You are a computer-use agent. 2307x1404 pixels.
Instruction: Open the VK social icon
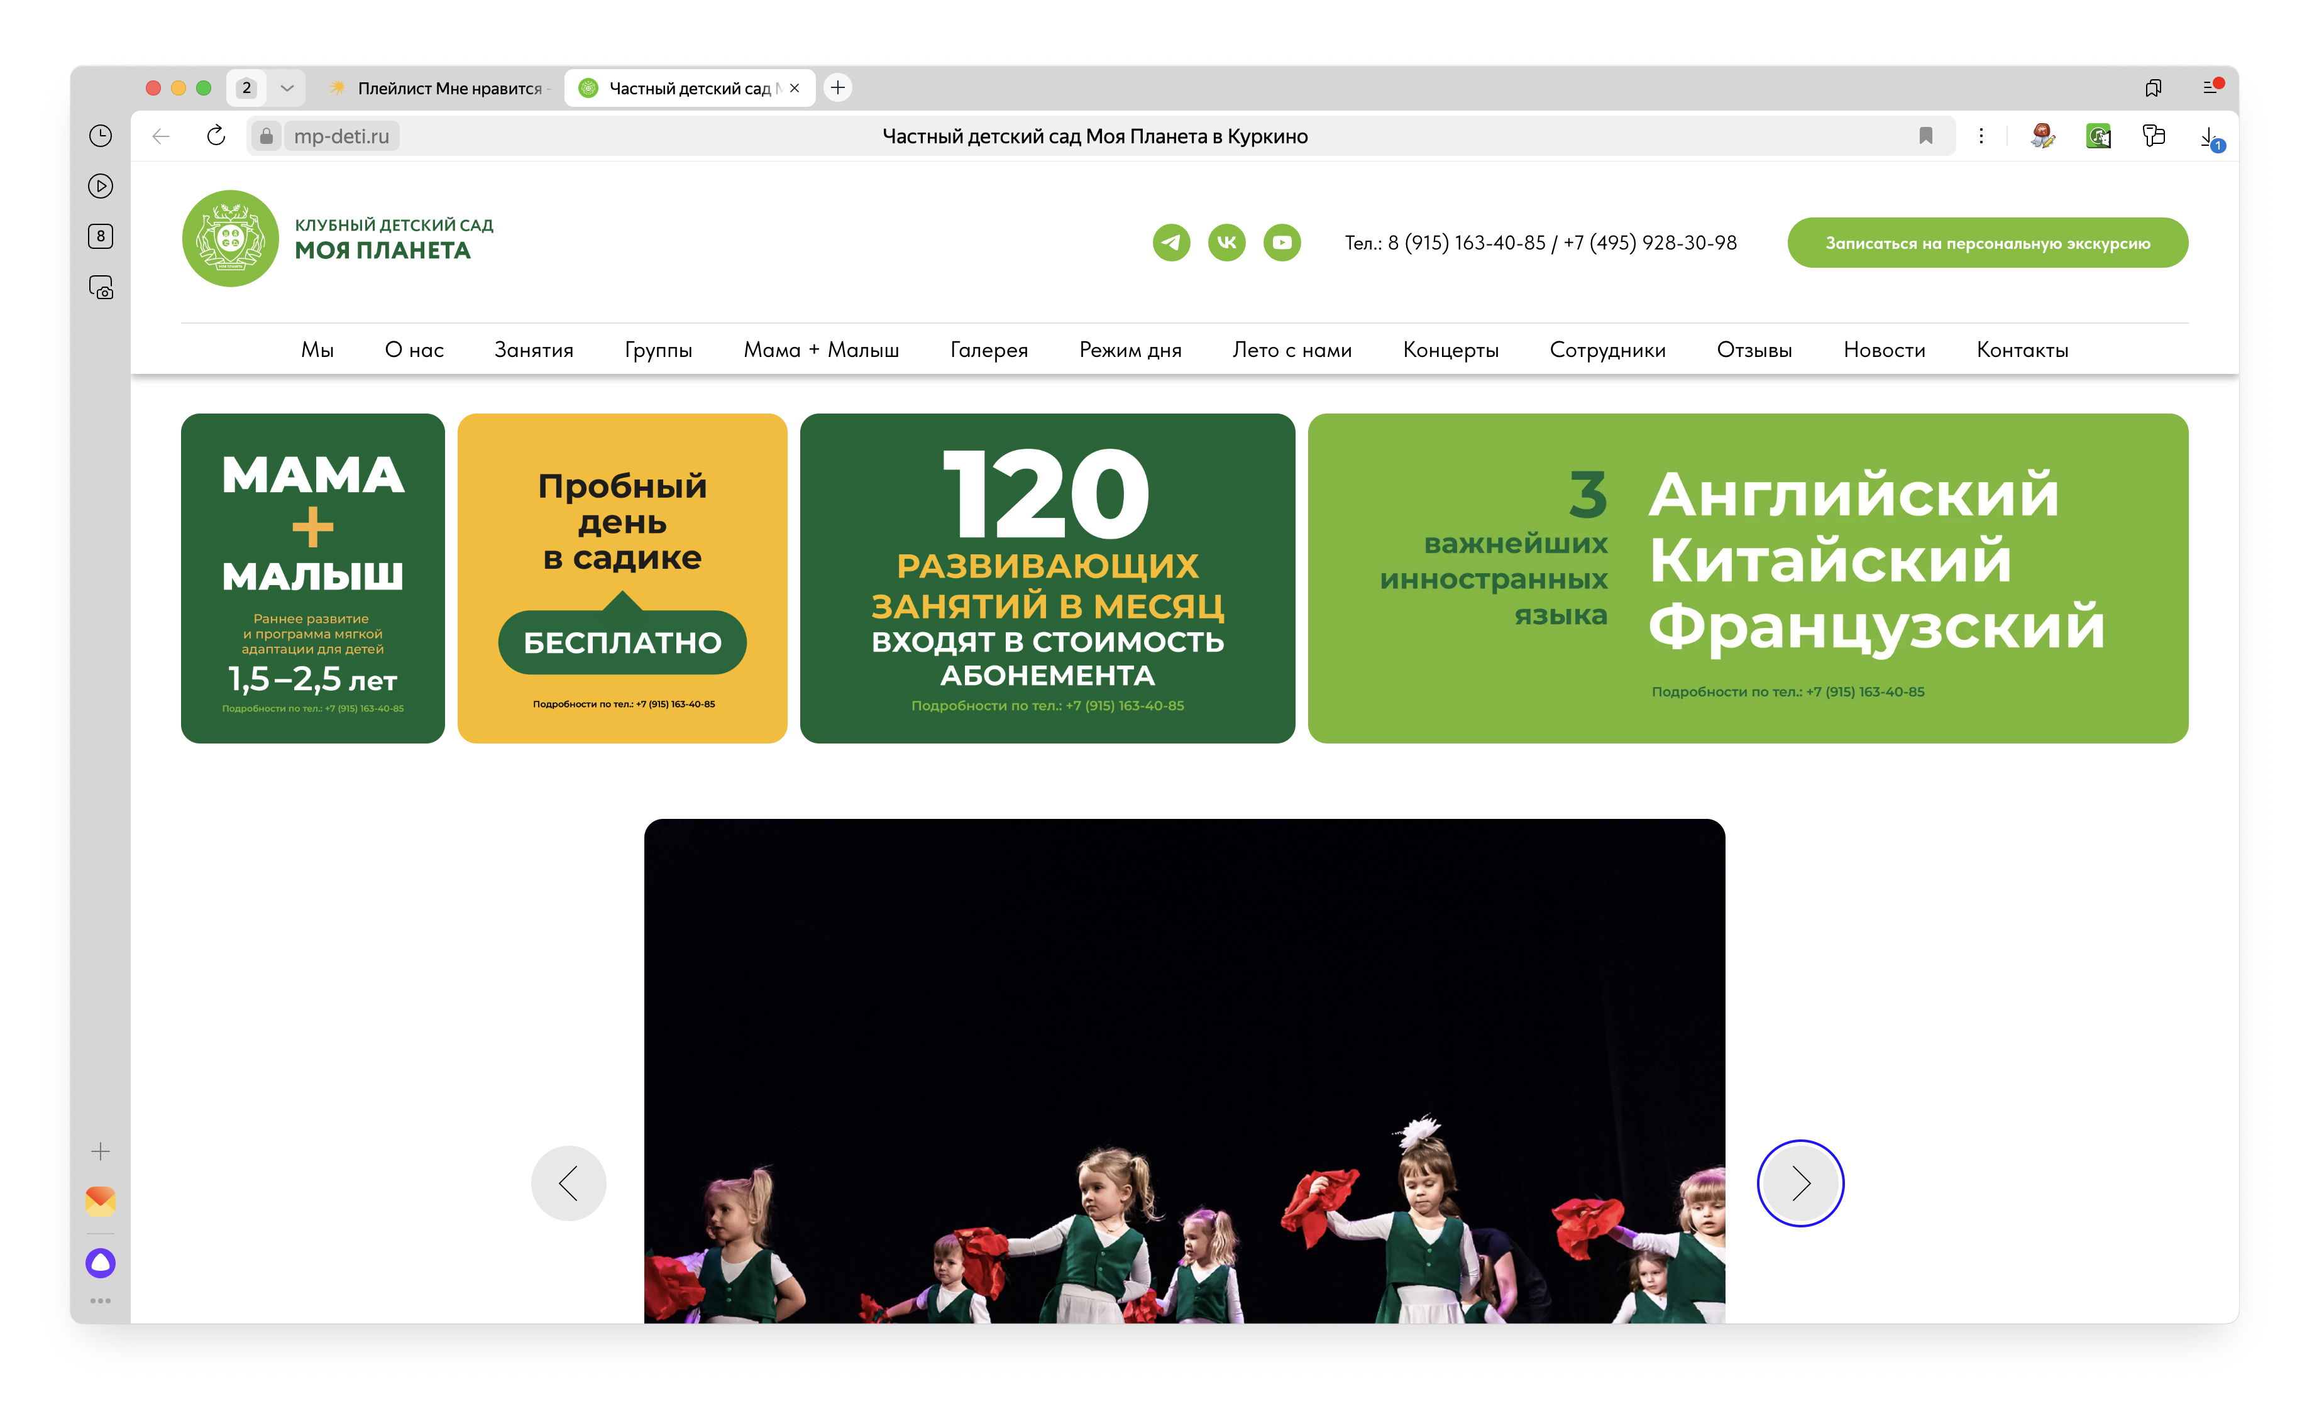[1226, 243]
